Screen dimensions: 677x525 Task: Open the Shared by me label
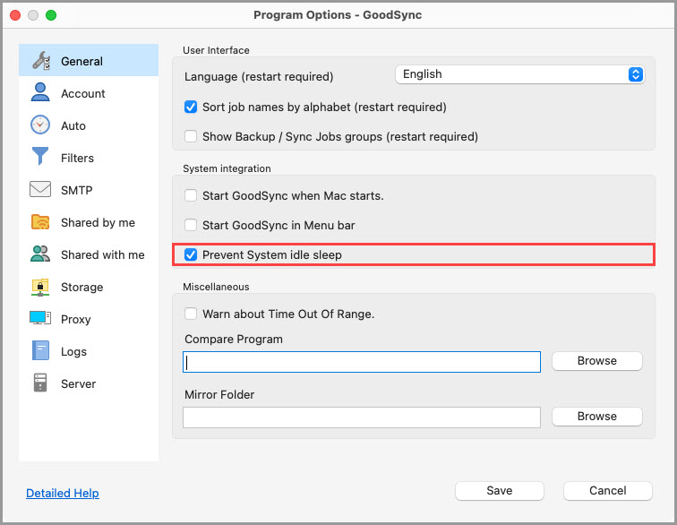pos(98,222)
